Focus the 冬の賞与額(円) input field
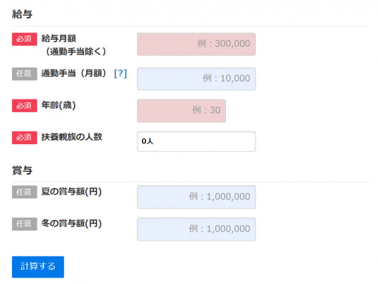This screenshot has height=284, width=378. pyautogui.click(x=196, y=229)
